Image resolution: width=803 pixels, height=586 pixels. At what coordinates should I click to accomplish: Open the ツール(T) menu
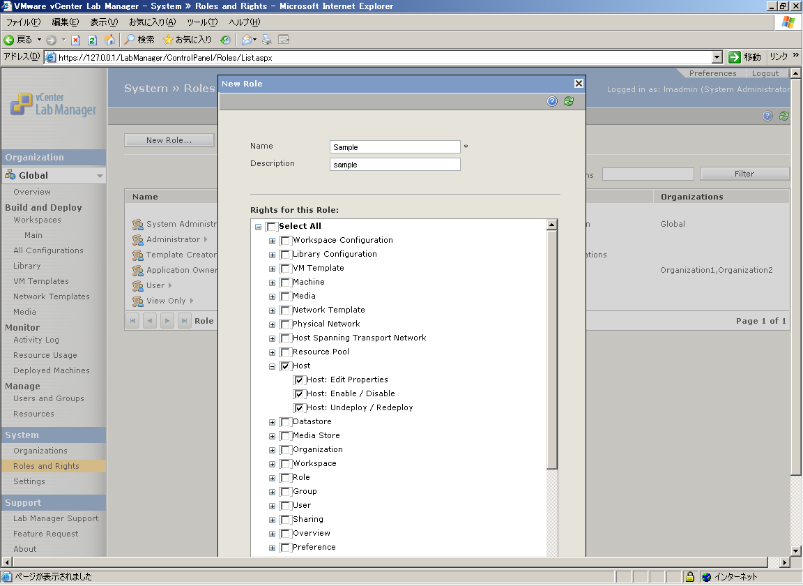[x=201, y=22]
